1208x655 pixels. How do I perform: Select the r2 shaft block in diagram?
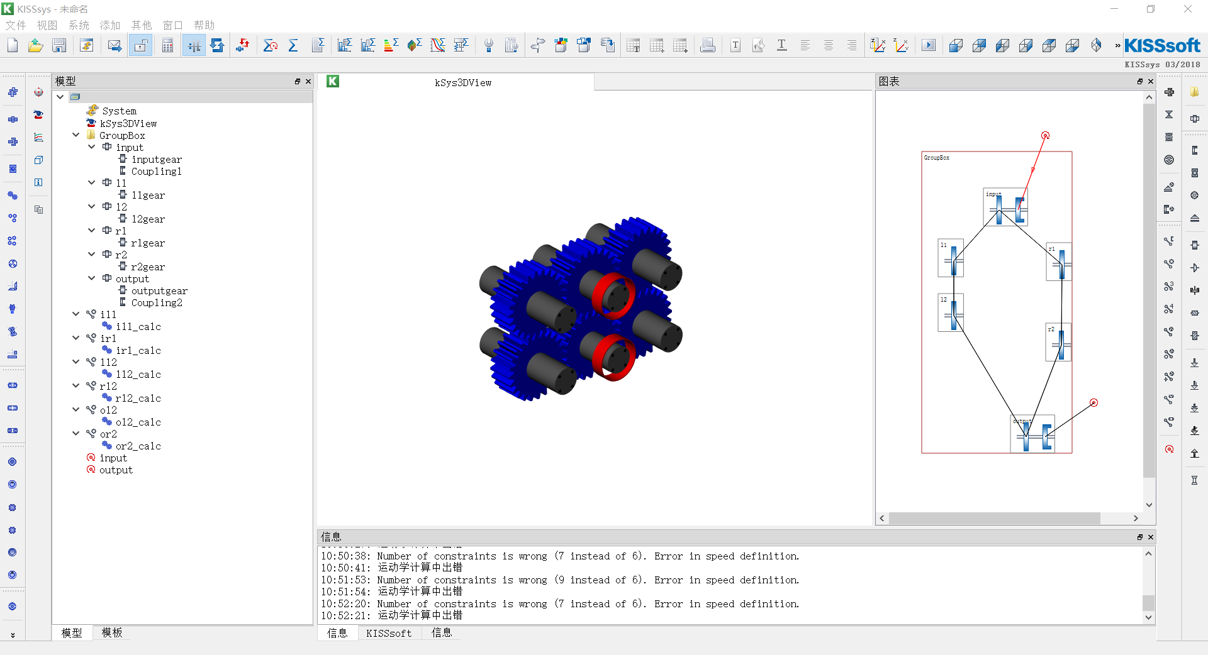coord(1058,342)
